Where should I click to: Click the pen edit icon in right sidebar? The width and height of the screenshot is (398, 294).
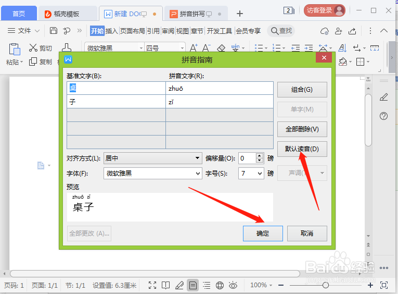(x=383, y=97)
